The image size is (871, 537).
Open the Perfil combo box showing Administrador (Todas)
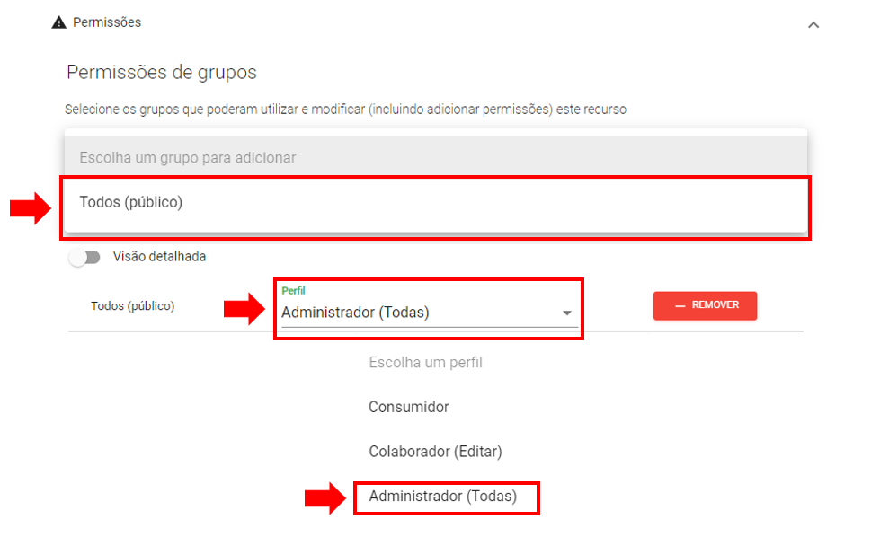(413, 313)
